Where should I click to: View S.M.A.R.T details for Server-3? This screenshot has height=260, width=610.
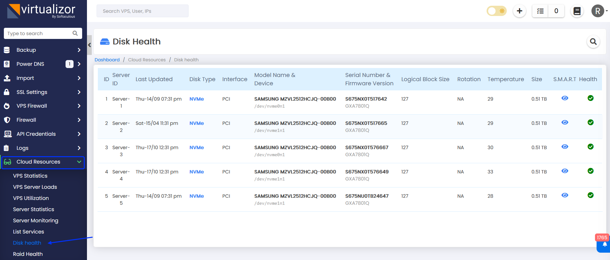[565, 147]
